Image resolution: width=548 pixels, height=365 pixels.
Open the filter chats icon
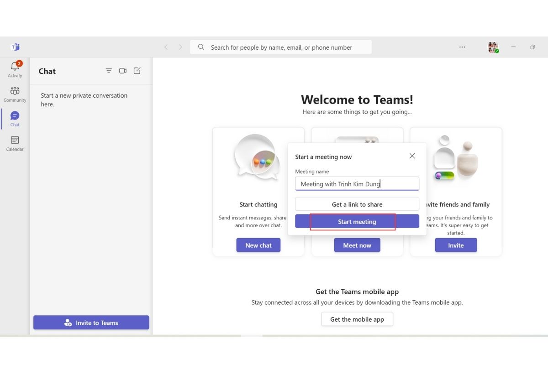[109, 71]
